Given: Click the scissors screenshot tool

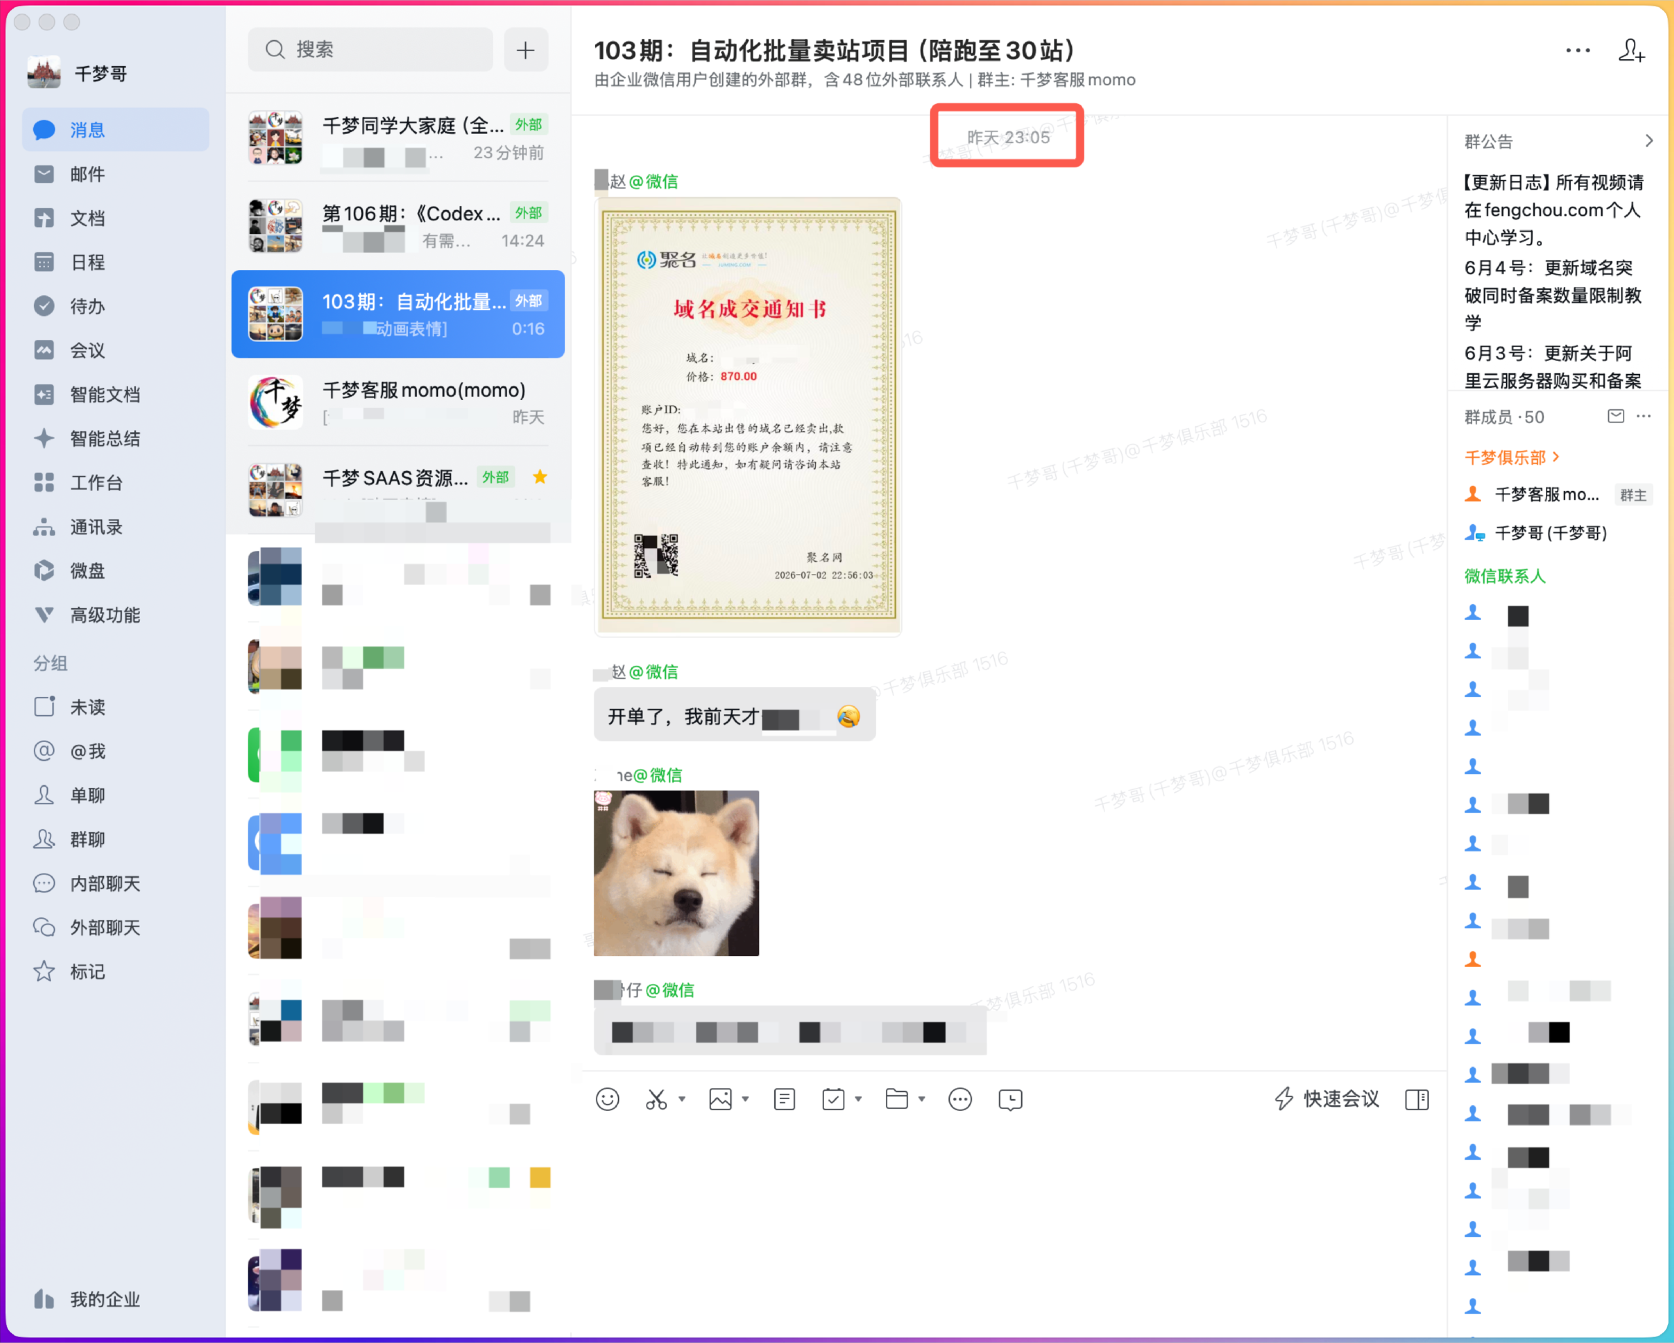Looking at the screenshot, I should click(x=657, y=1098).
